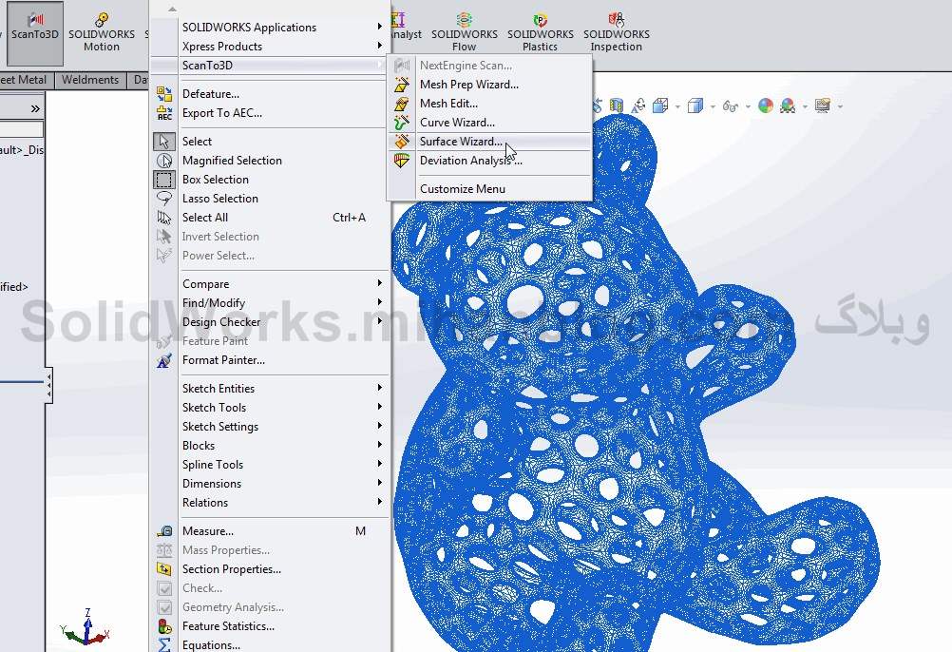The image size is (952, 652).
Task: Click the Hide/Show Items glasses icon
Action: pyautogui.click(x=731, y=106)
